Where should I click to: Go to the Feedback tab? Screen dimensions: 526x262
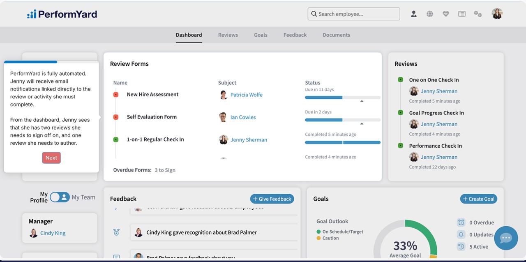[295, 35]
